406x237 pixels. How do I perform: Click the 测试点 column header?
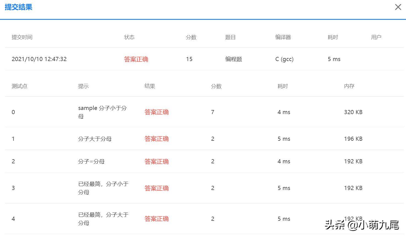pyautogui.click(x=19, y=86)
